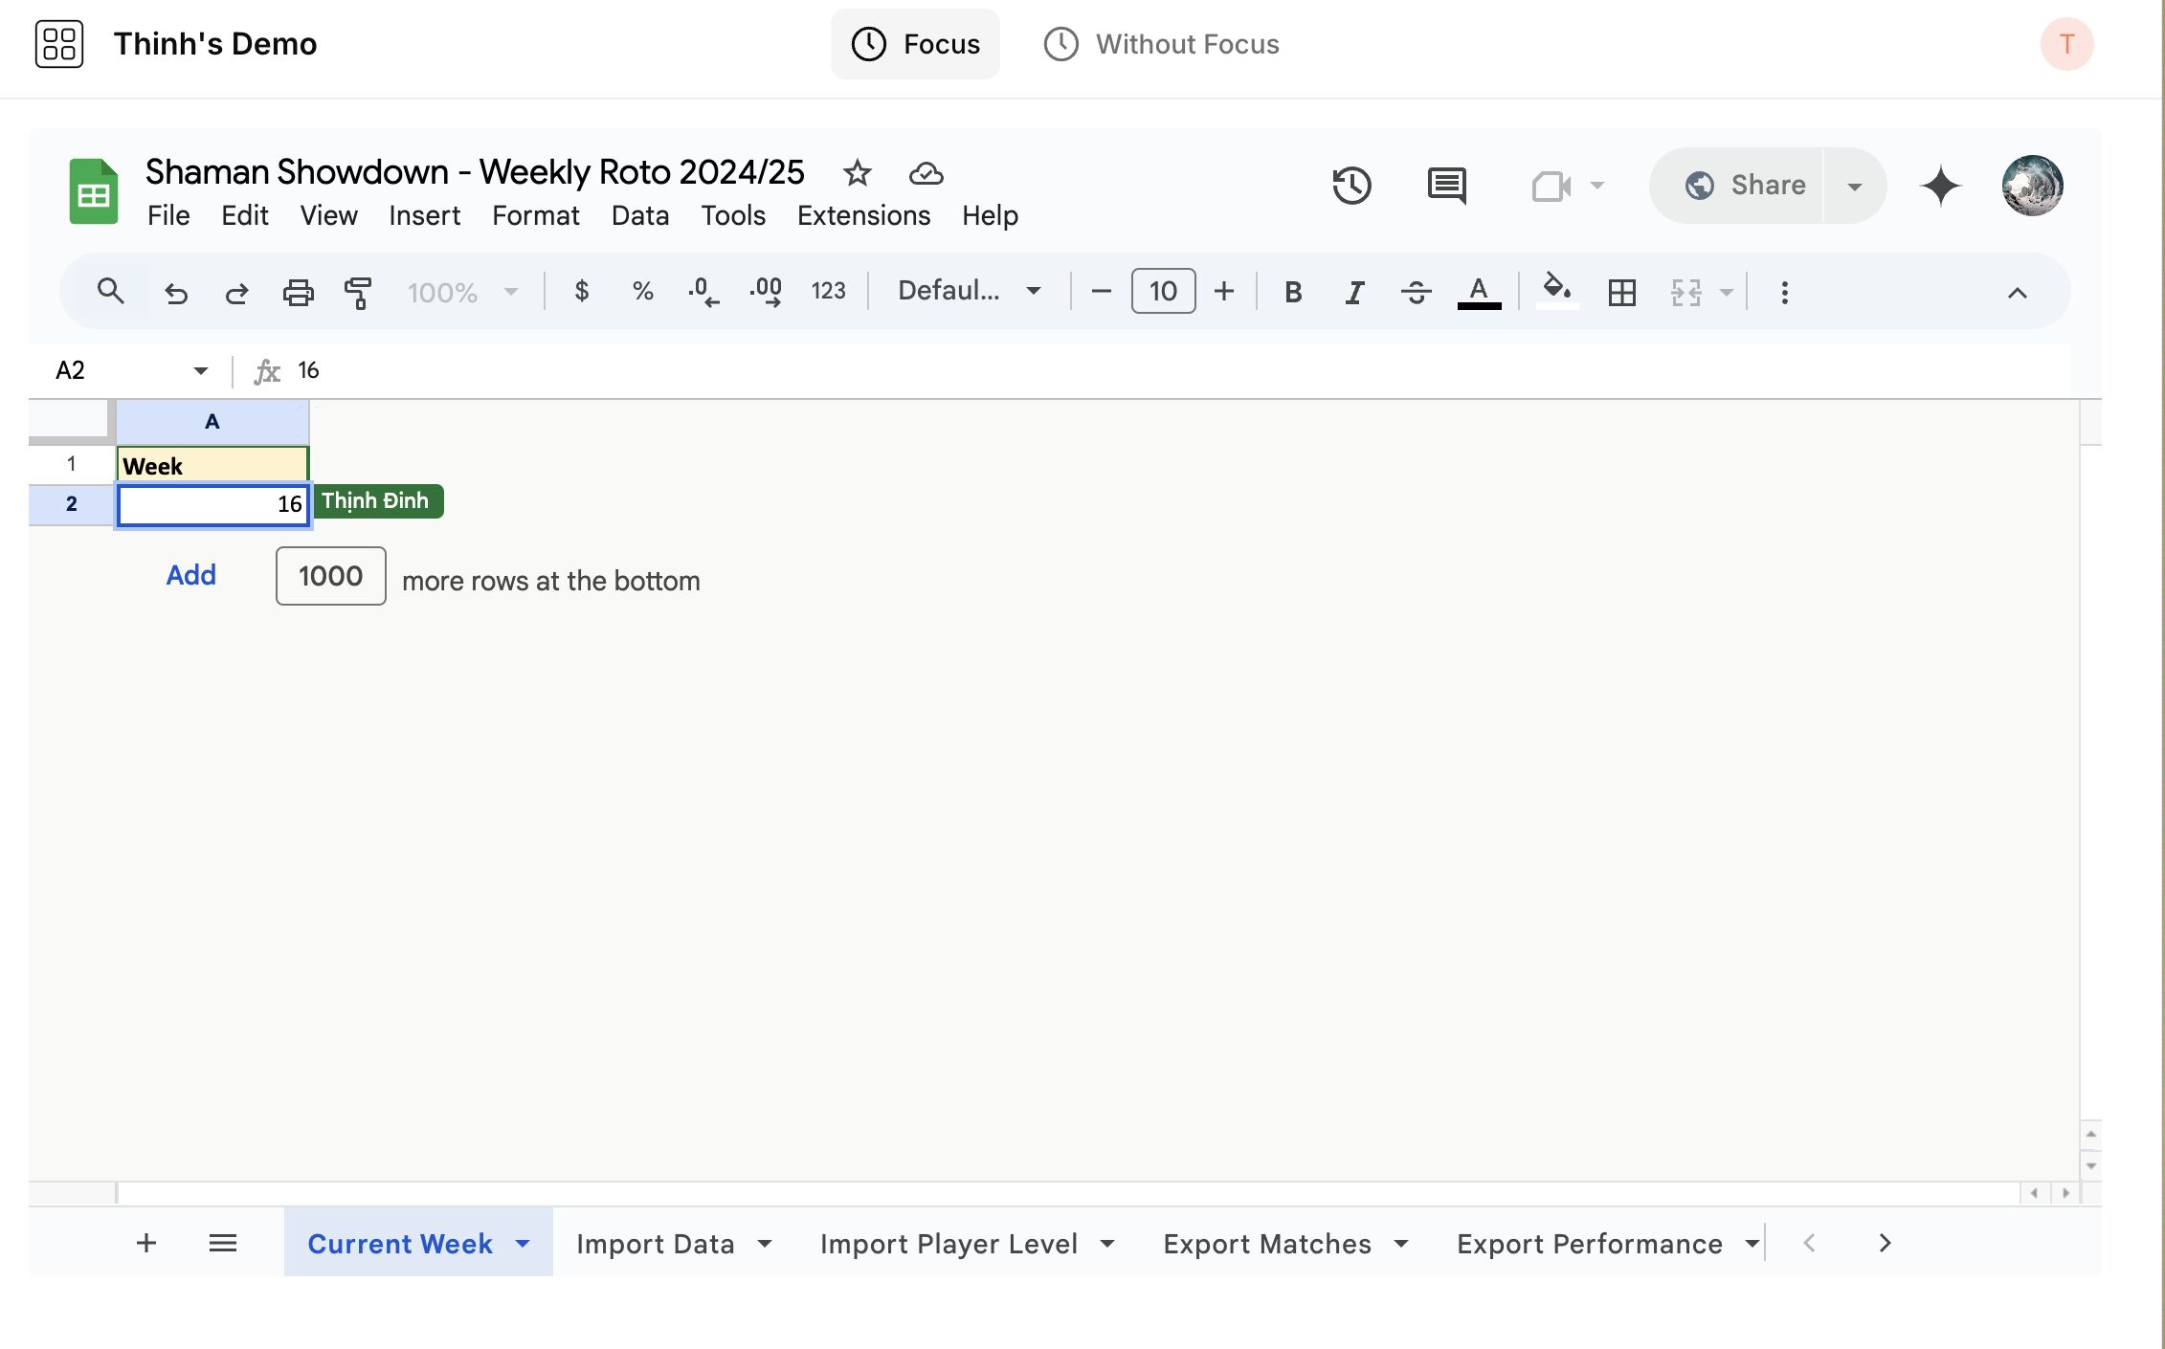
Task: Open the comments panel icon
Action: point(1446,186)
